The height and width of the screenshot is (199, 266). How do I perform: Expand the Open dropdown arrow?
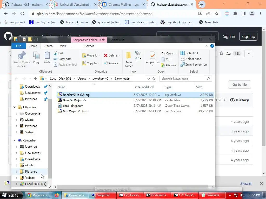pyautogui.click(x=175, y=53)
